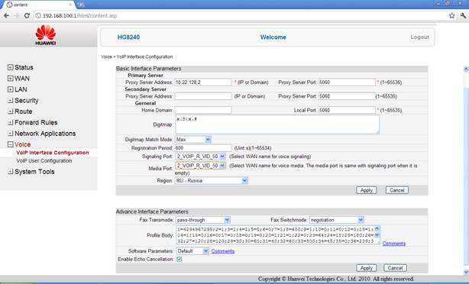This screenshot has width=469, height=284.
Task: Bookmark this page with the star icon
Action: pos(451,15)
